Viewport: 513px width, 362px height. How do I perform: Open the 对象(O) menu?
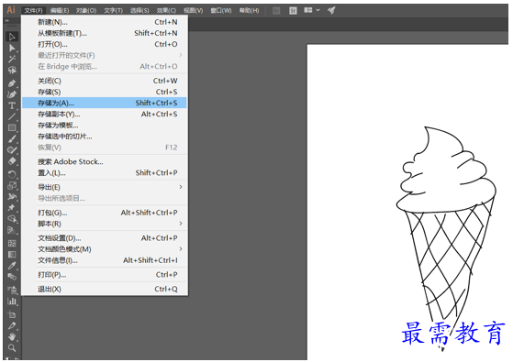pos(86,10)
